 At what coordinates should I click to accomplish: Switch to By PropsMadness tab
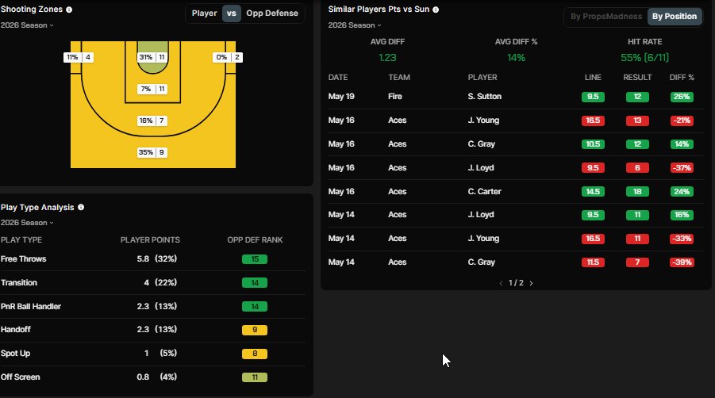[x=606, y=17]
